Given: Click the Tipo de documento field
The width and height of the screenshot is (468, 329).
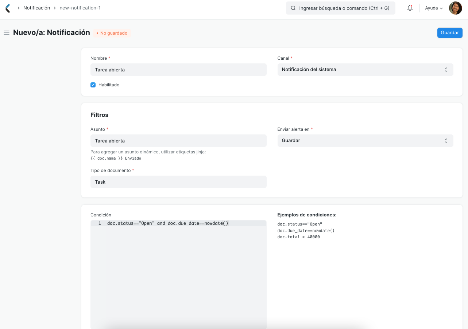Looking at the screenshot, I should [178, 182].
